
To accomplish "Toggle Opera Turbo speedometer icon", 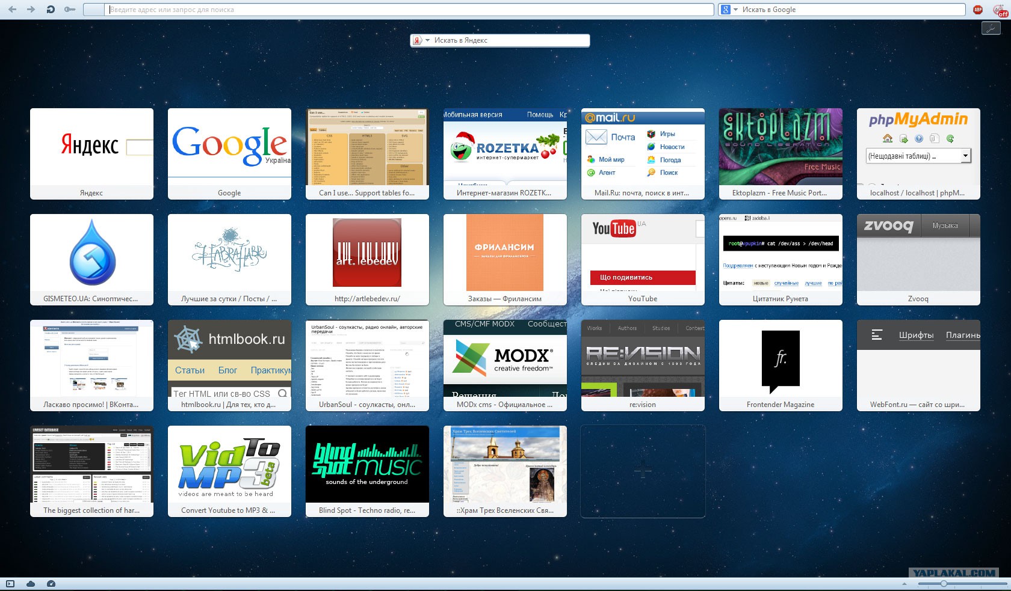I will (51, 584).
